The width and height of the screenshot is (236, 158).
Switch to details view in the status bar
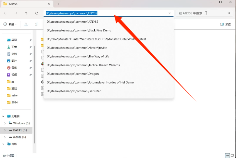click(x=227, y=156)
